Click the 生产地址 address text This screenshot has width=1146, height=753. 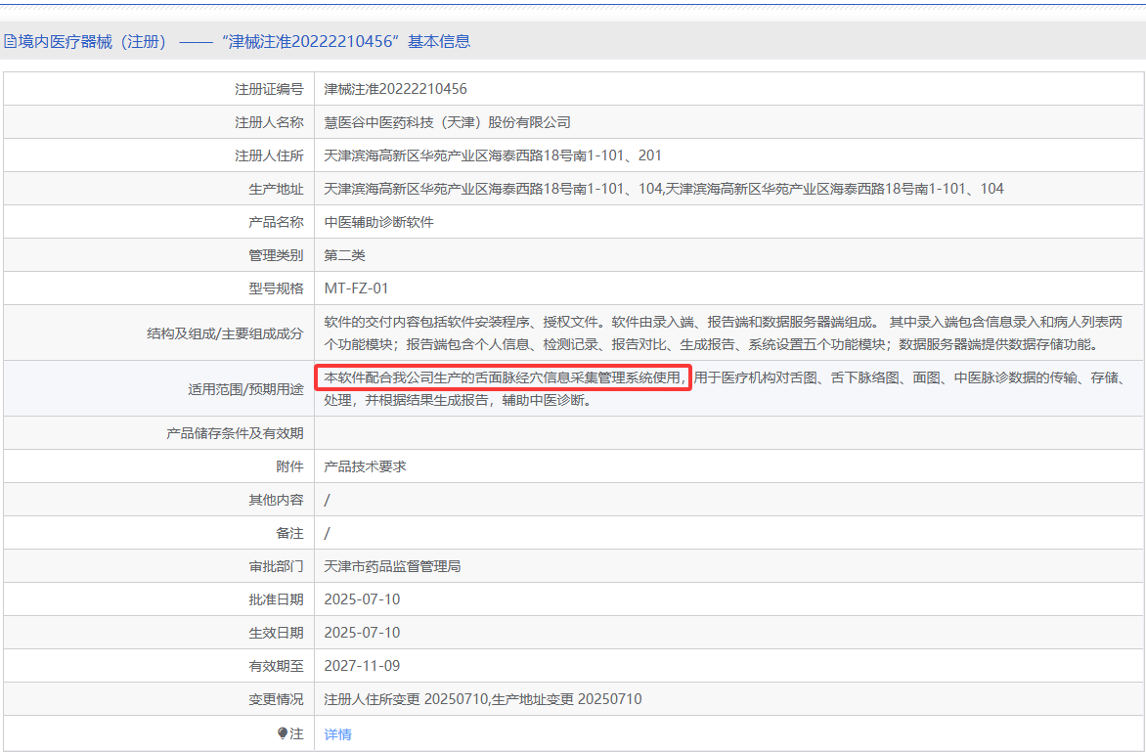[x=663, y=189]
